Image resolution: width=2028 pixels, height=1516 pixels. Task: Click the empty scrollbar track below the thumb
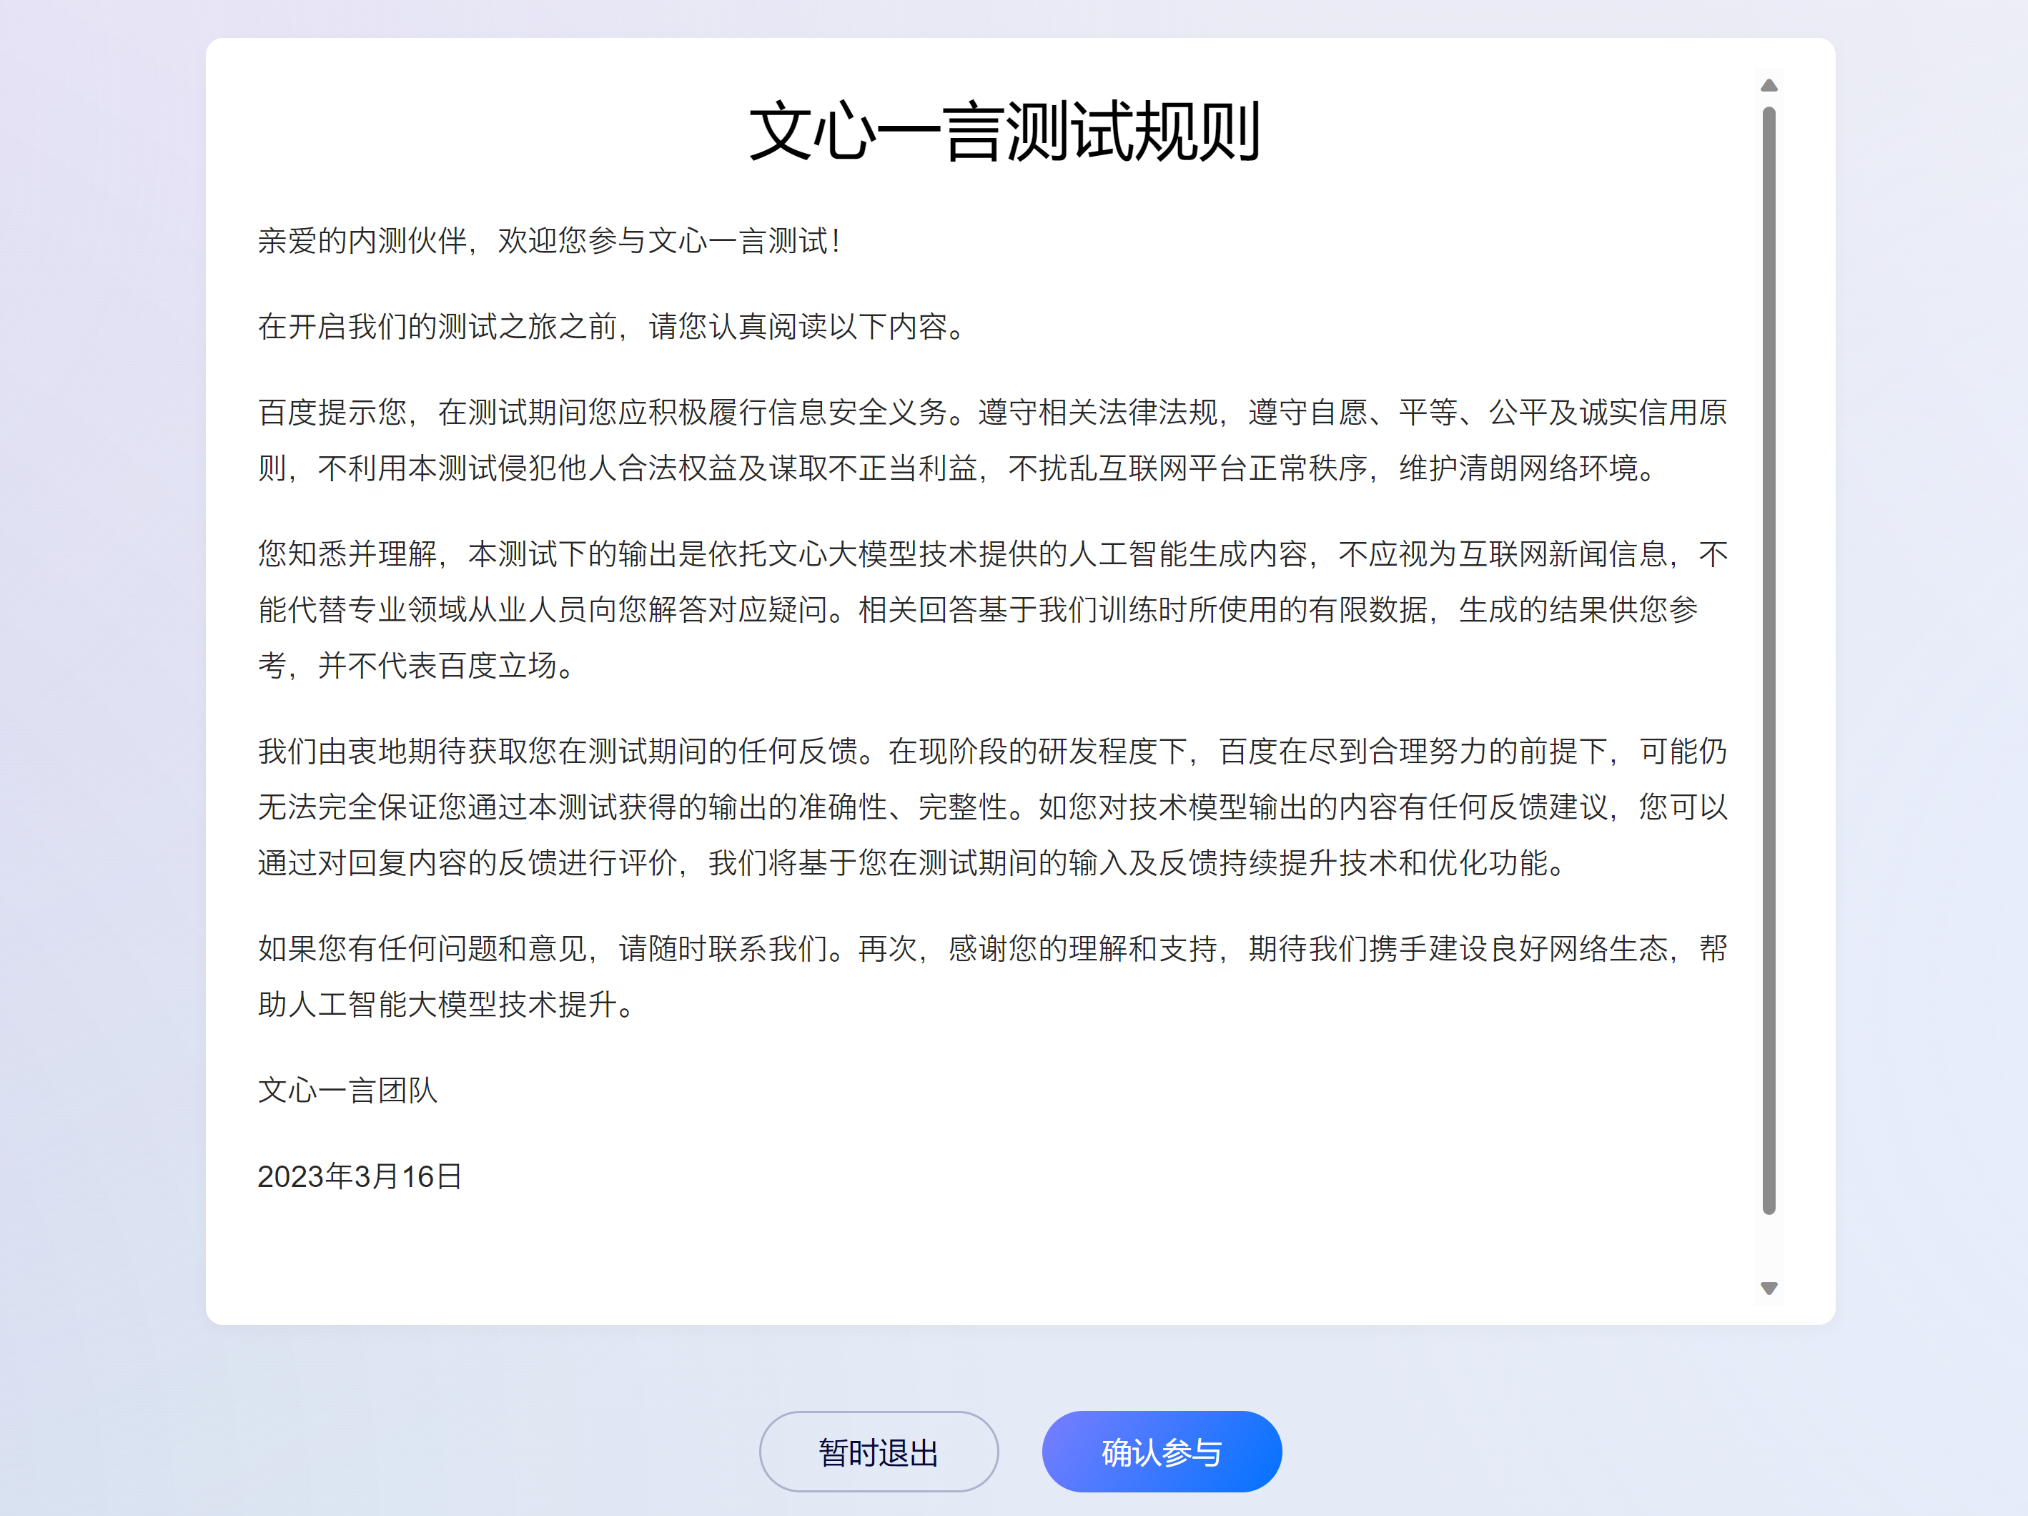(1769, 1247)
